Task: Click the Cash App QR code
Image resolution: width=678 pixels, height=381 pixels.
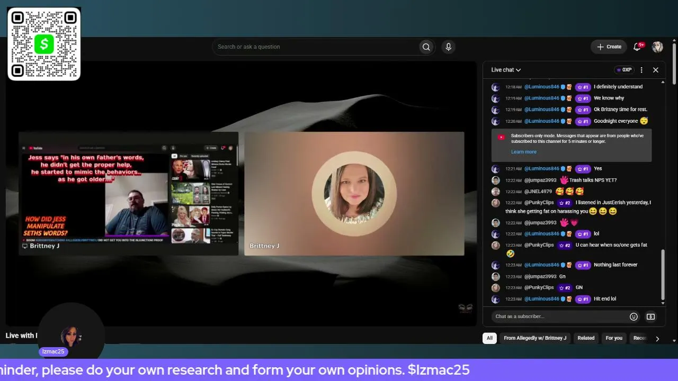Action: (44, 44)
